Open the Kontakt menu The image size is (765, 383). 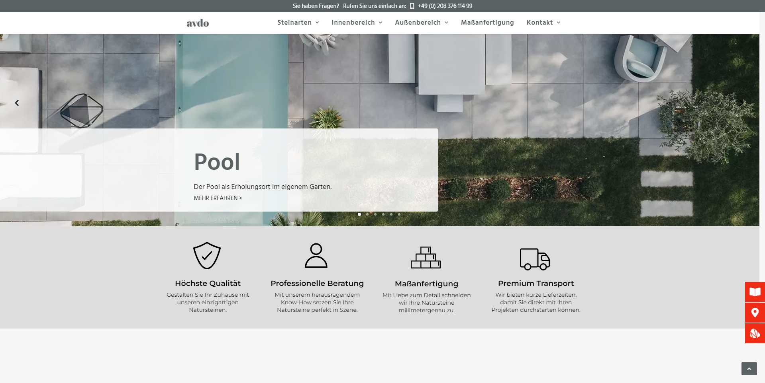[543, 23]
